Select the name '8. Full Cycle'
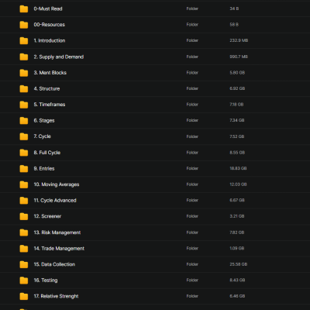 point(47,153)
